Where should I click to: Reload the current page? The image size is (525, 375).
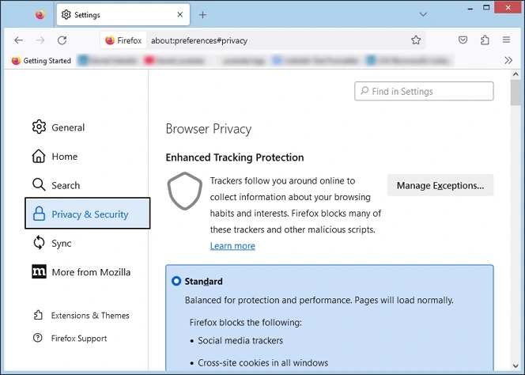click(62, 40)
